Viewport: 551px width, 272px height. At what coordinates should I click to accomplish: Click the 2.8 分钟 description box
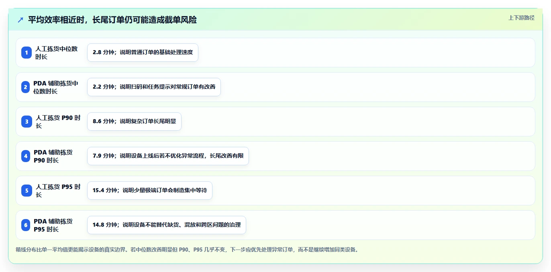pos(143,53)
